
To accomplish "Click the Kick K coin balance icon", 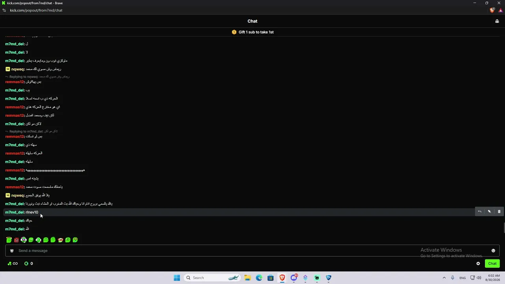I will [26, 263].
